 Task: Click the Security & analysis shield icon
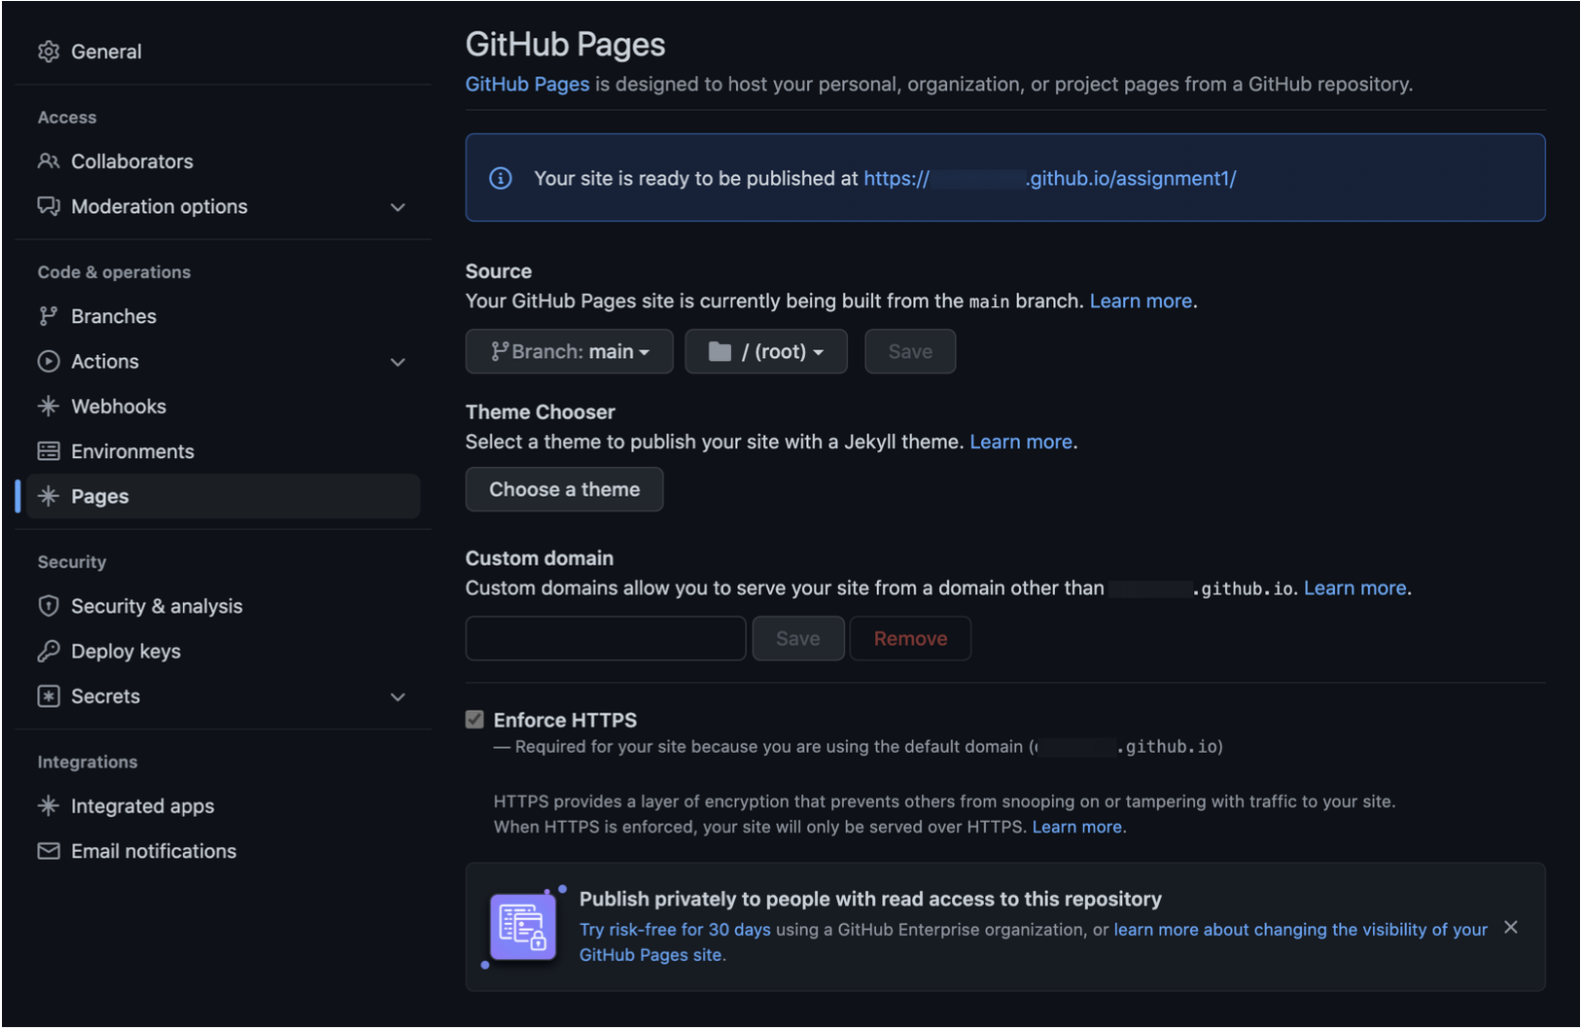49,606
